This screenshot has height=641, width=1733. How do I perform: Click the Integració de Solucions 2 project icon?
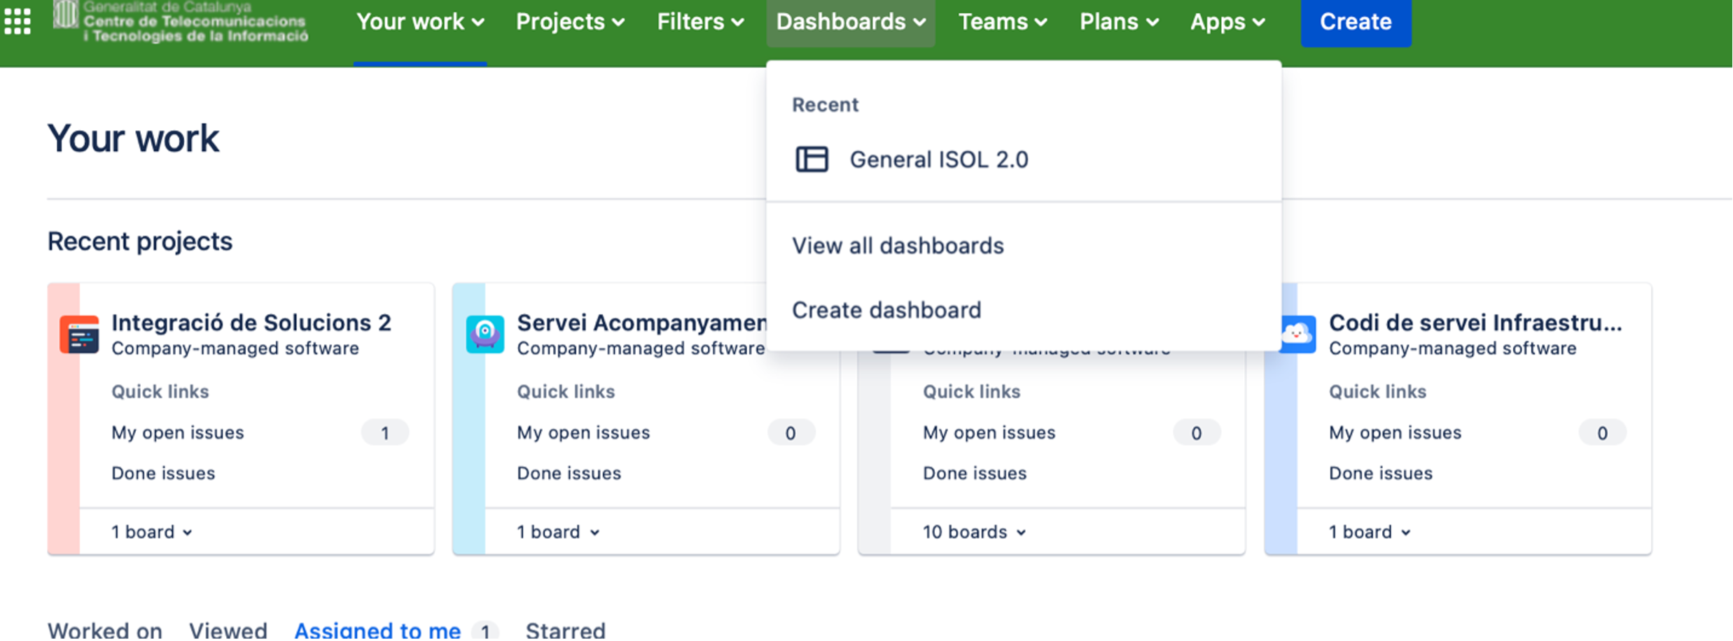[x=79, y=335]
